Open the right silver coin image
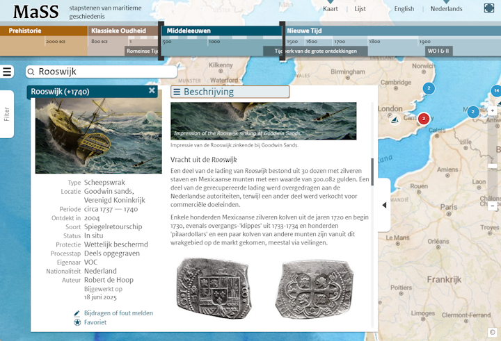This screenshot has width=501, height=341. coord(315,289)
